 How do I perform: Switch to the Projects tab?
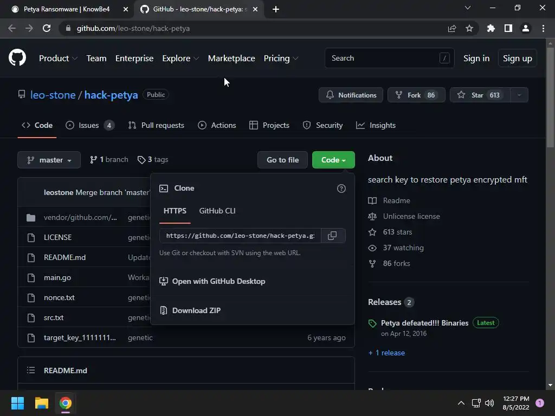point(269,125)
